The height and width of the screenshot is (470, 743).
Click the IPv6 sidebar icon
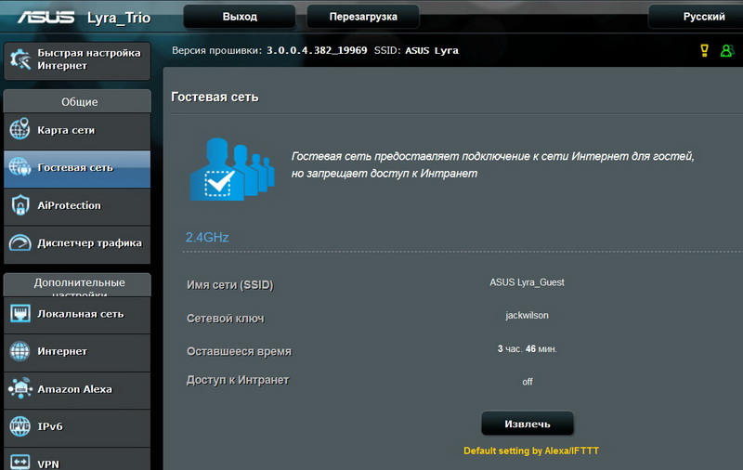pyautogui.click(x=20, y=427)
